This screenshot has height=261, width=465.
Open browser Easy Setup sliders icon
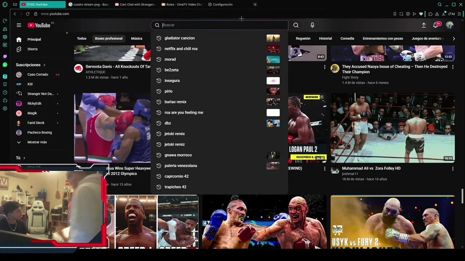tap(460, 14)
